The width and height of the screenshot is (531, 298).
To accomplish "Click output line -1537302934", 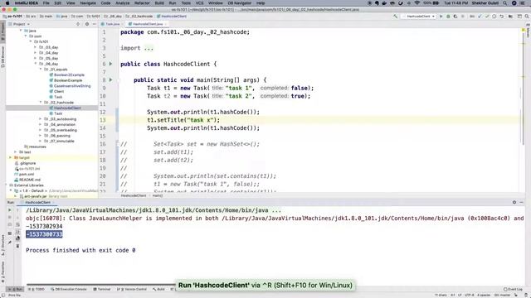I will click(x=44, y=226).
